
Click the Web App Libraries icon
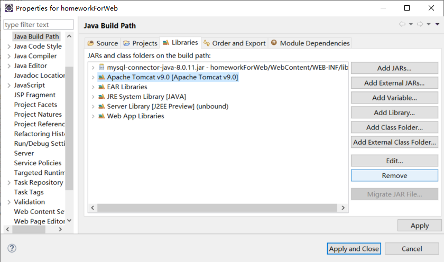click(x=101, y=116)
